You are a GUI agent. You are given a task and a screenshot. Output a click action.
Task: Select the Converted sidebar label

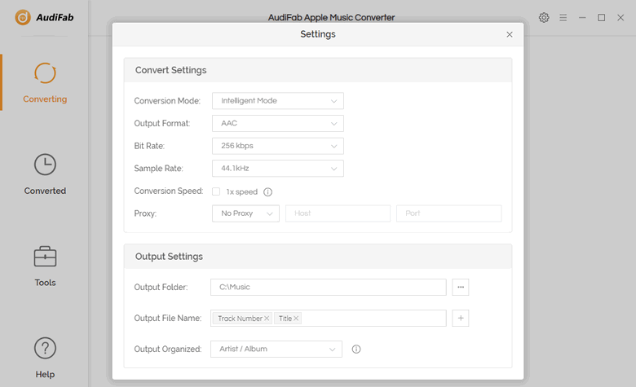(45, 191)
